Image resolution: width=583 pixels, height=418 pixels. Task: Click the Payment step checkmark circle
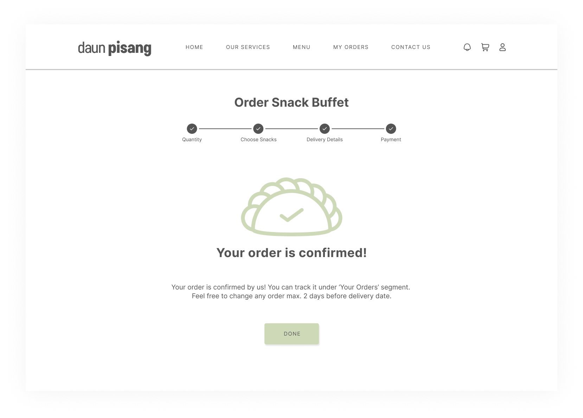(x=391, y=129)
